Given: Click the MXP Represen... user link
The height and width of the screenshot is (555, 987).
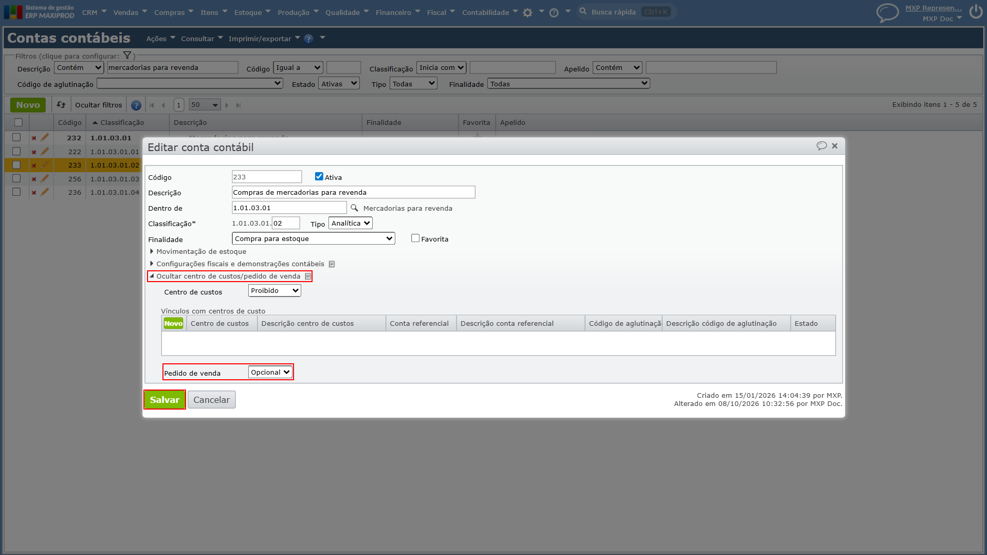Looking at the screenshot, I should click(934, 8).
